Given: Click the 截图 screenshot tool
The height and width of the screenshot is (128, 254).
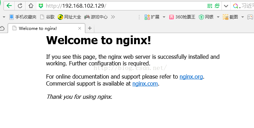Looking at the screenshot, I should (x=230, y=17).
